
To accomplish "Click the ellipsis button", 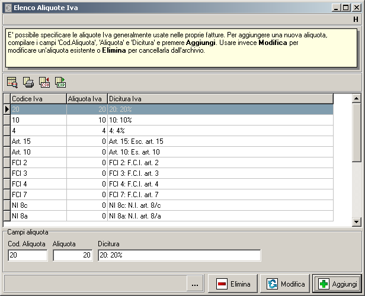I will [195, 284].
